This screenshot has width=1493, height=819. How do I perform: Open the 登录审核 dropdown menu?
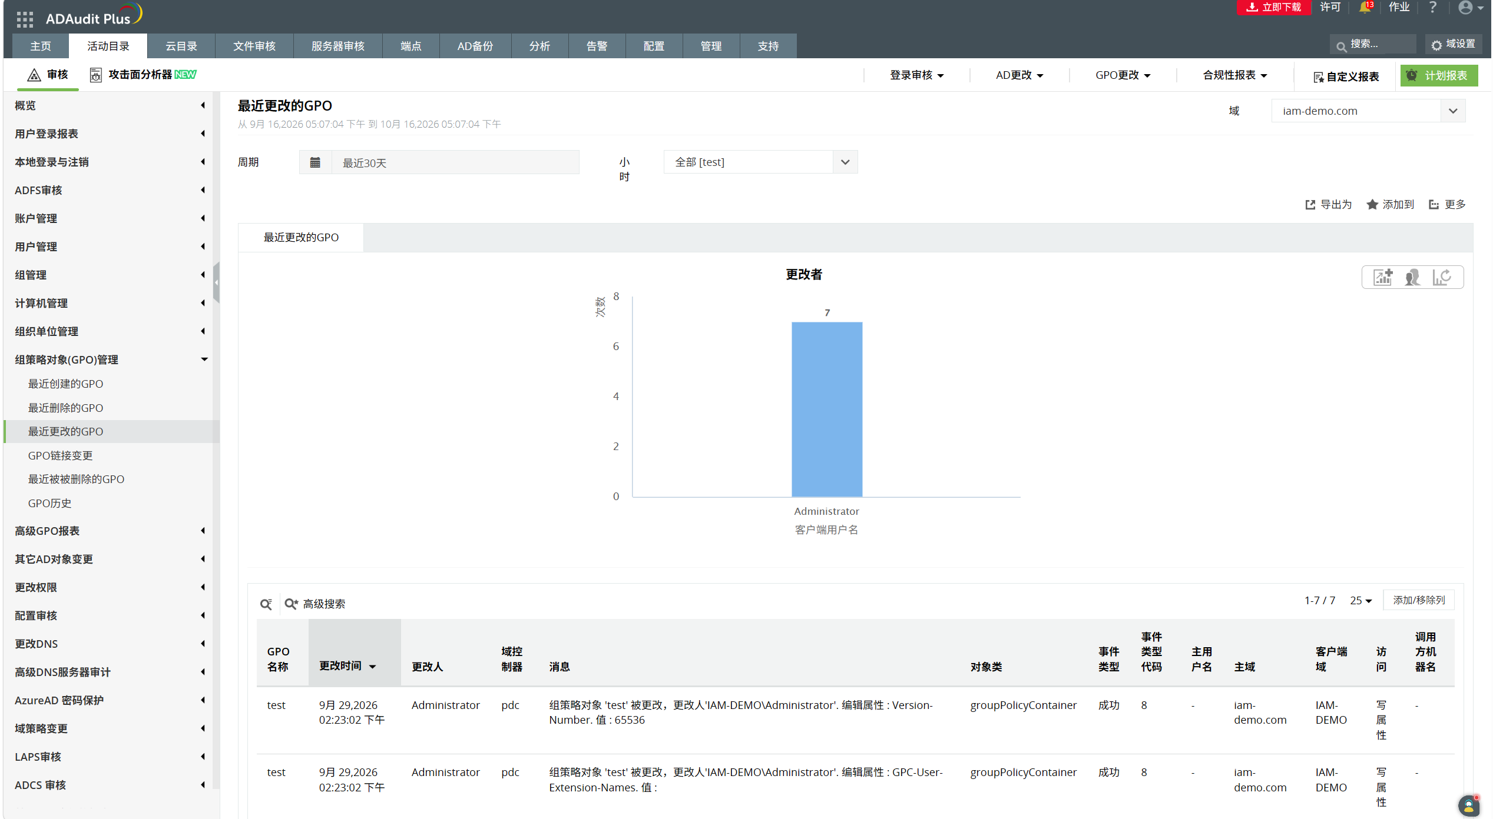click(x=916, y=75)
